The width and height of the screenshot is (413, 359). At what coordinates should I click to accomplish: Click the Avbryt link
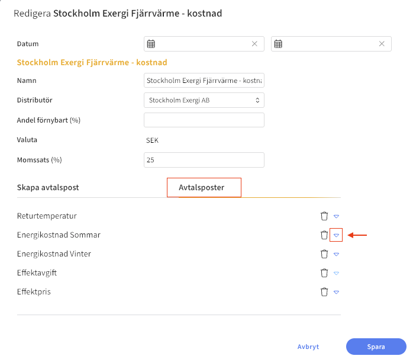click(308, 347)
